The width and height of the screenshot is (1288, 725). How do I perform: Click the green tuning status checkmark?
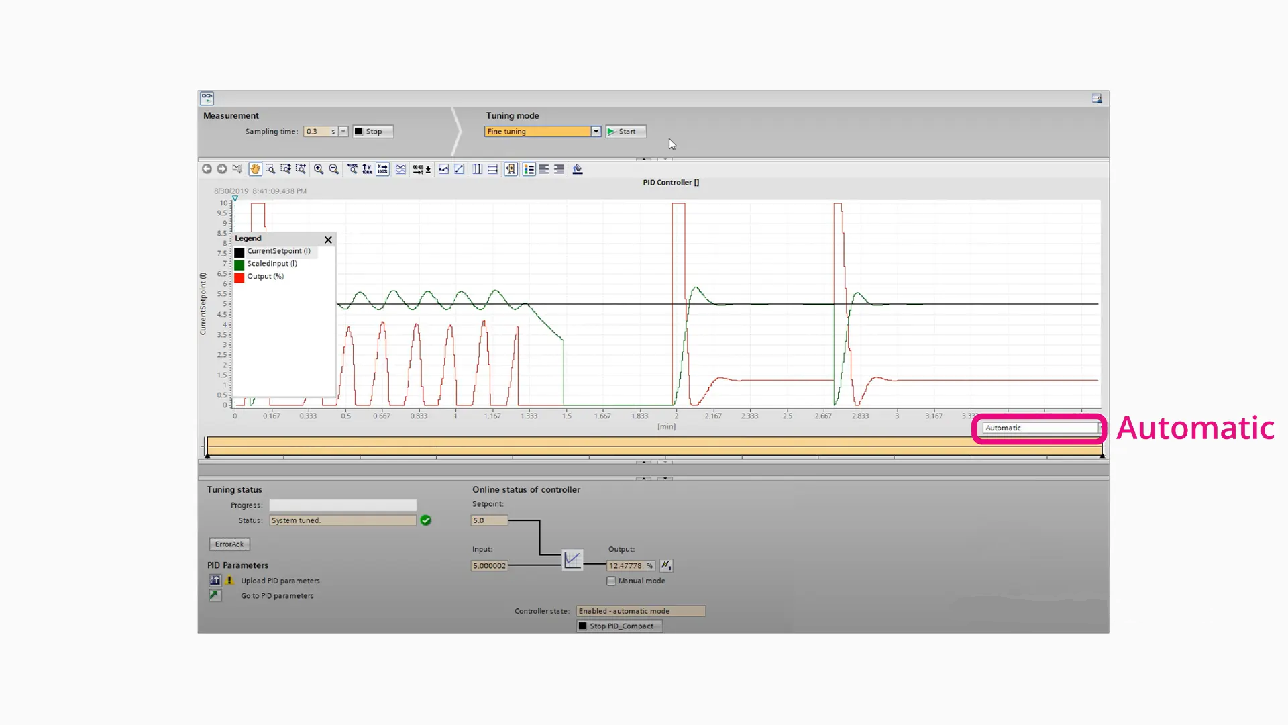click(x=426, y=520)
